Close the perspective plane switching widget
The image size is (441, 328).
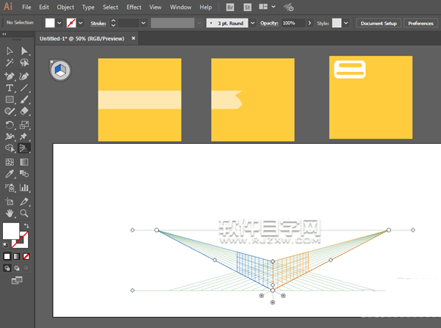pos(52,62)
